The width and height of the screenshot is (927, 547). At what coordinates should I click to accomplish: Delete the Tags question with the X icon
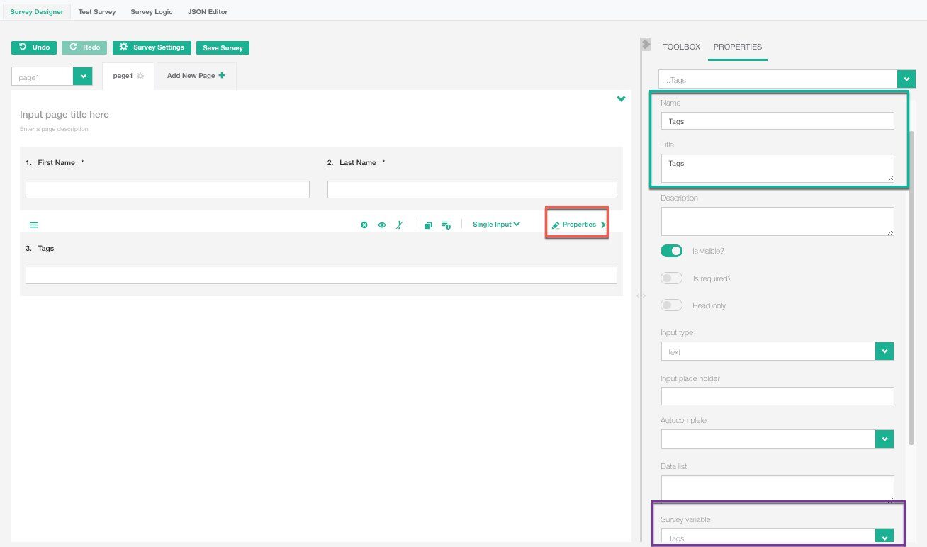[x=364, y=225]
